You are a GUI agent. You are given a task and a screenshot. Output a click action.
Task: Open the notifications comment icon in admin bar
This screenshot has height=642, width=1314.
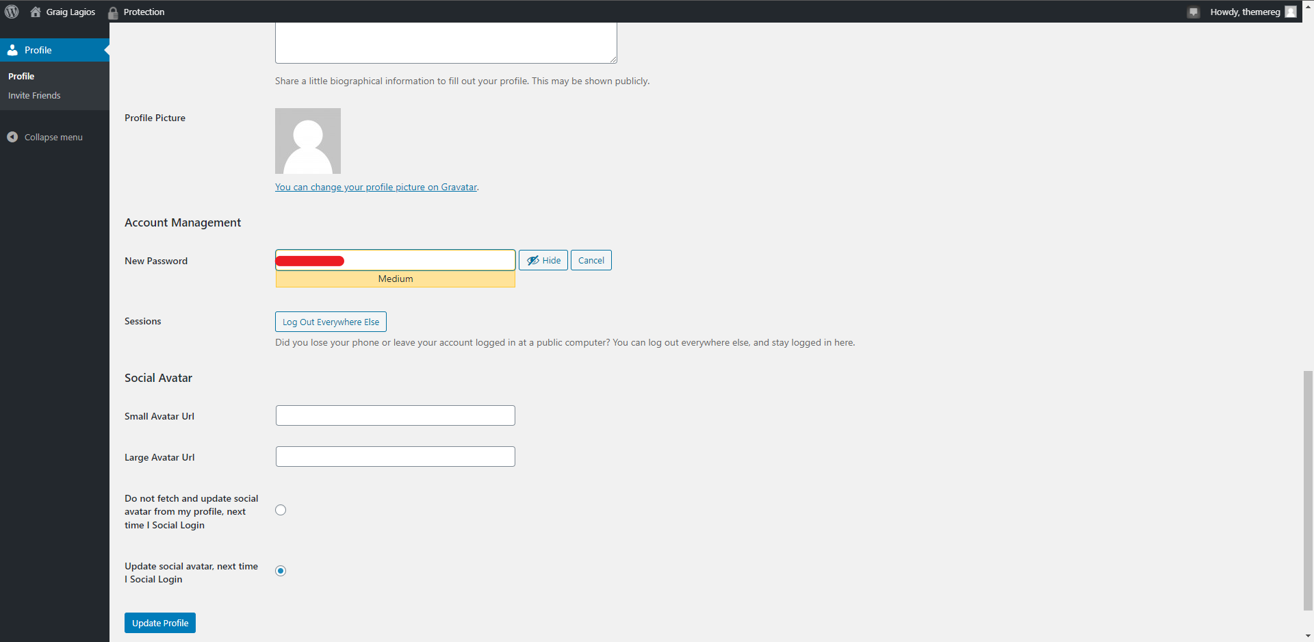click(1194, 12)
